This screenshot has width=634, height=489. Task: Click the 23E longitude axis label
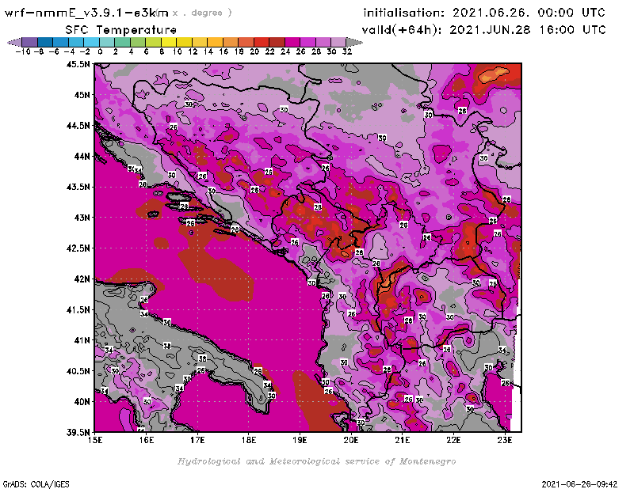(505, 440)
